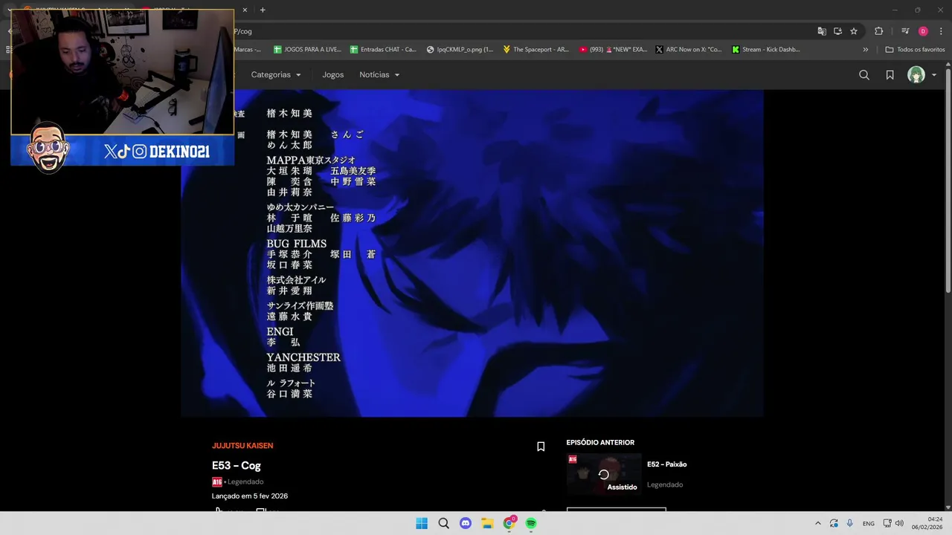This screenshot has width=952, height=535.
Task: Open the ARC Now on X bookmark
Action: 689,50
